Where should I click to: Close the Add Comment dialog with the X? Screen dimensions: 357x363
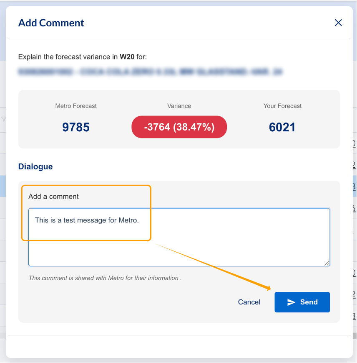(x=338, y=23)
